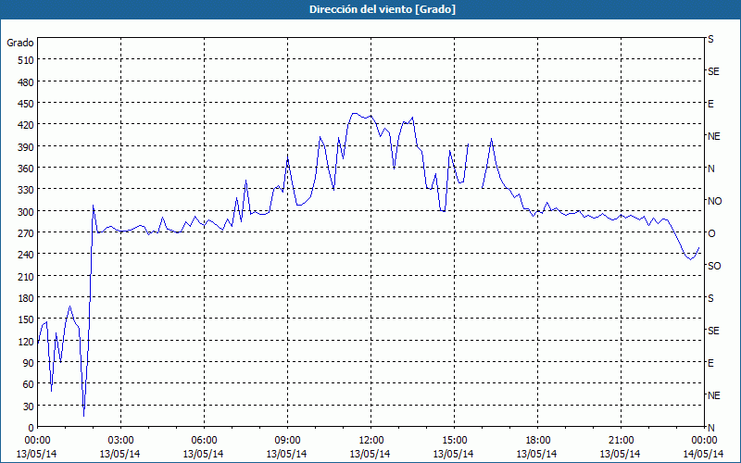Viewport: 741px width, 463px height.
Task: Click the 14/05/14 date label
Action: [x=704, y=454]
